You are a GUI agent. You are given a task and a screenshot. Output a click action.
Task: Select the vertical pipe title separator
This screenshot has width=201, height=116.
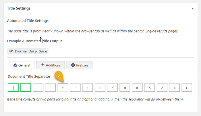pos(13,88)
